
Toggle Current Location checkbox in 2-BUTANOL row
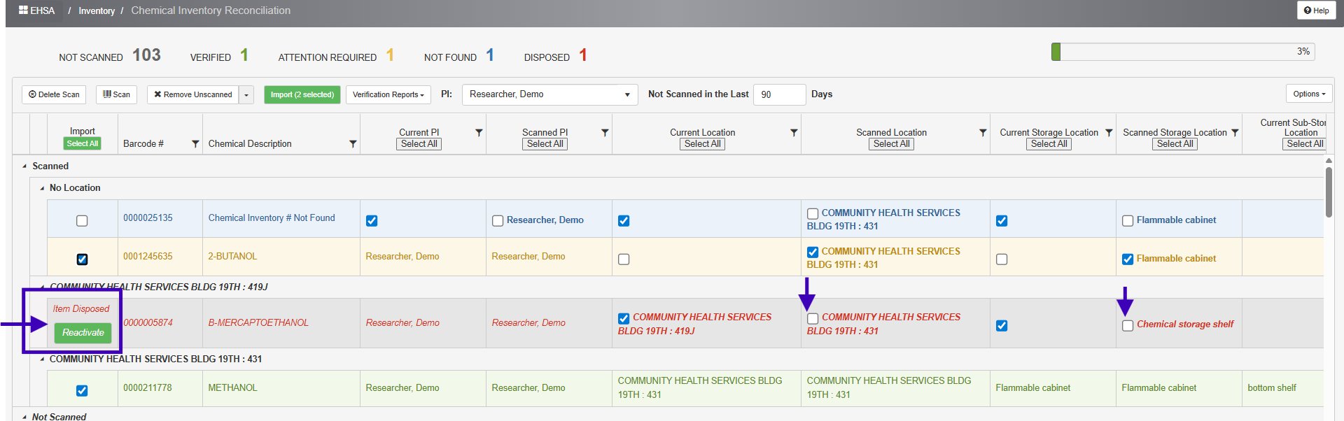(624, 259)
